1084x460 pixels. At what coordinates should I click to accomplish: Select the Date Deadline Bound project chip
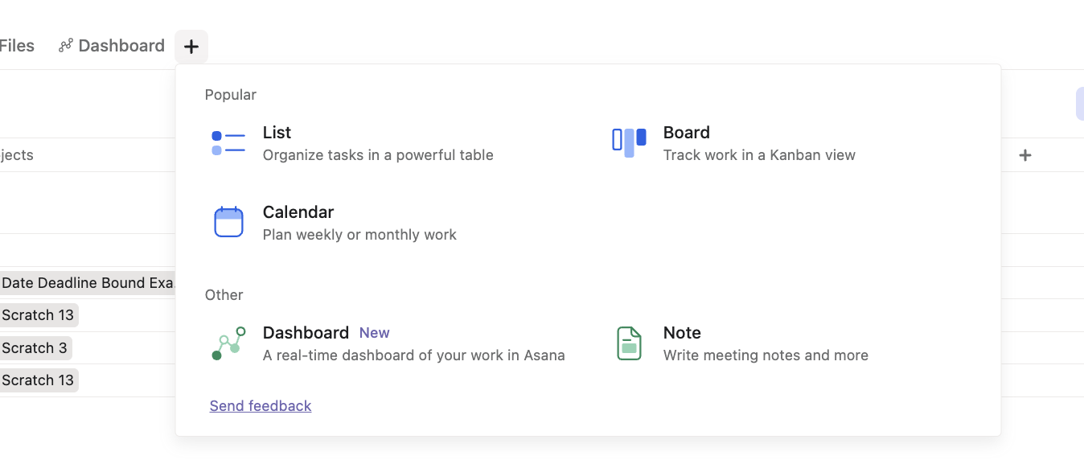pos(87,283)
